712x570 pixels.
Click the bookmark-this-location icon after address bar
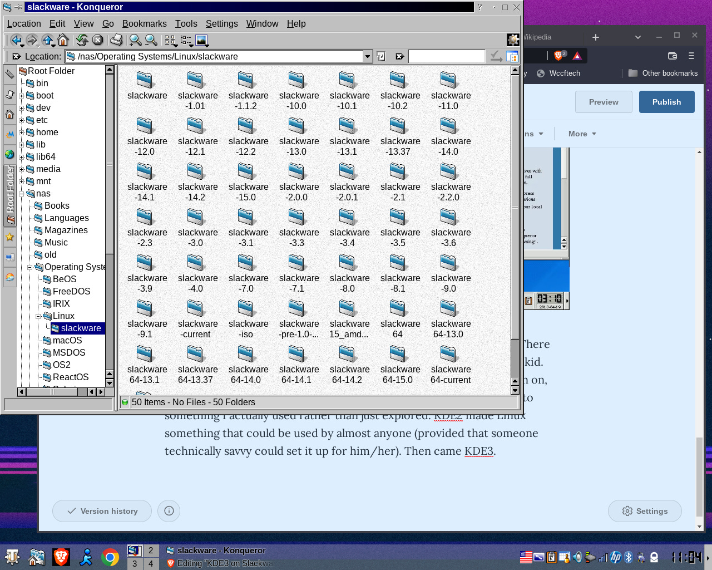pyautogui.click(x=381, y=56)
